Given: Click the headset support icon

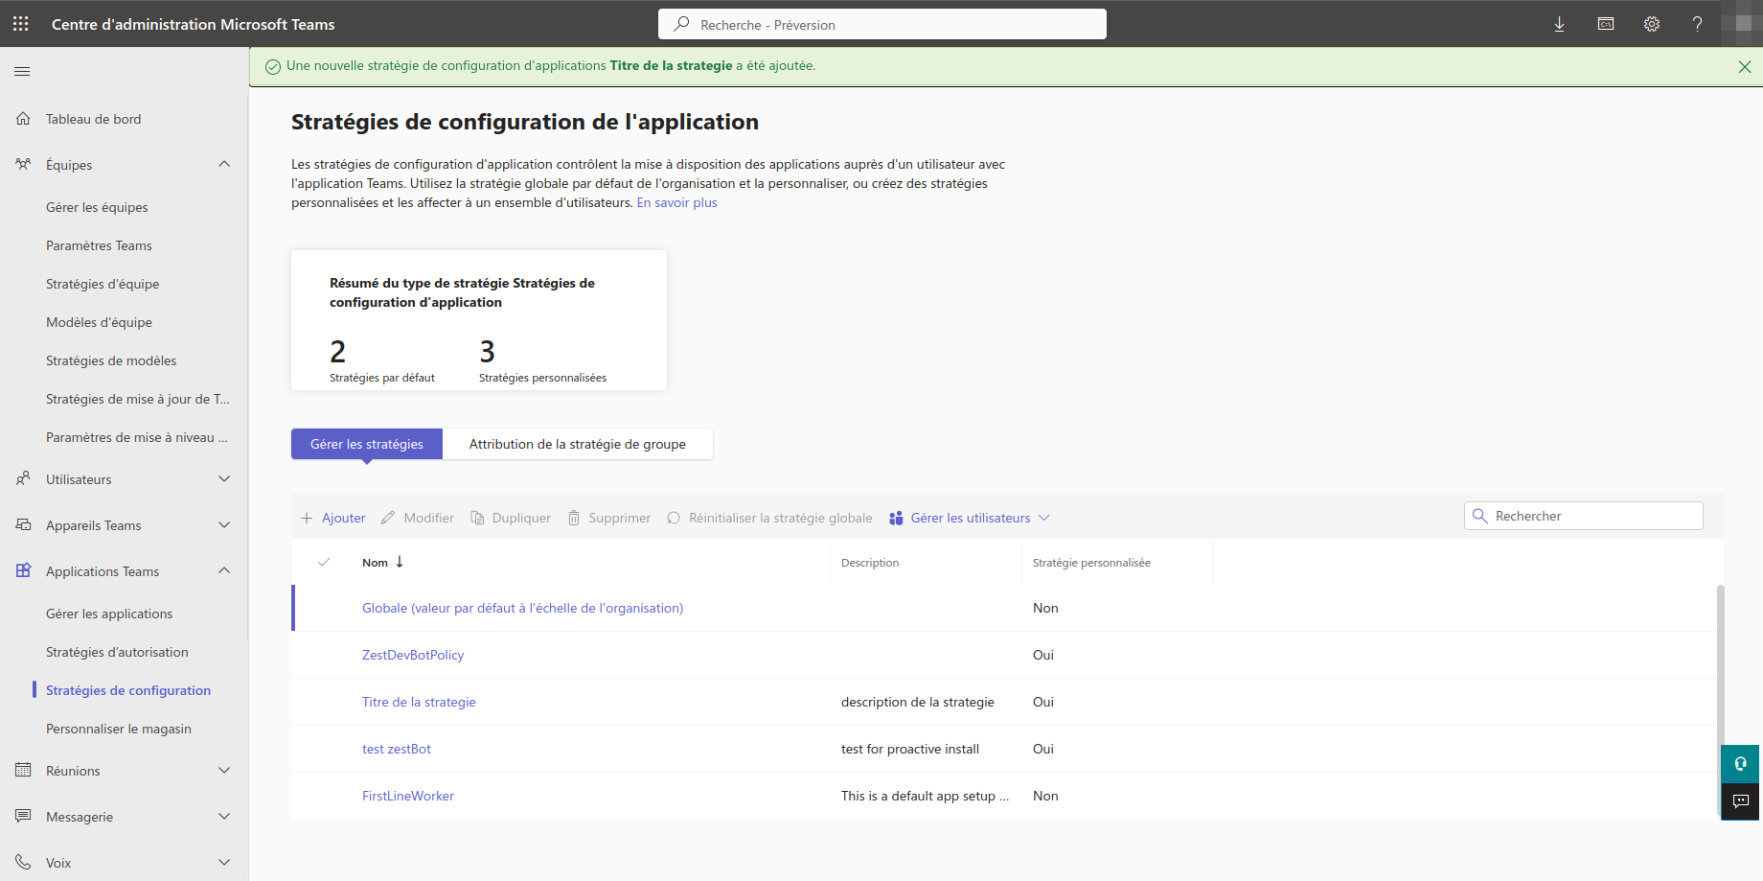Looking at the screenshot, I should 1740,764.
